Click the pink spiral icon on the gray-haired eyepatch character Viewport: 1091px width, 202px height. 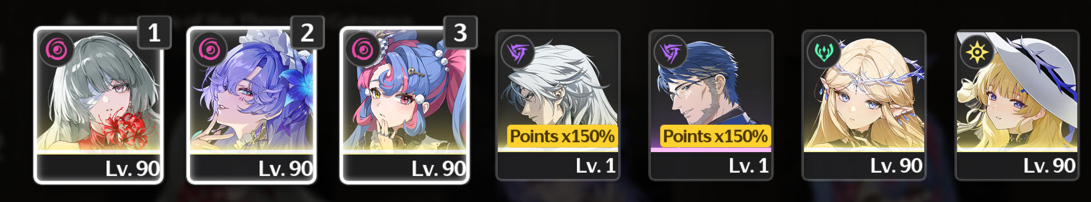tap(57, 49)
